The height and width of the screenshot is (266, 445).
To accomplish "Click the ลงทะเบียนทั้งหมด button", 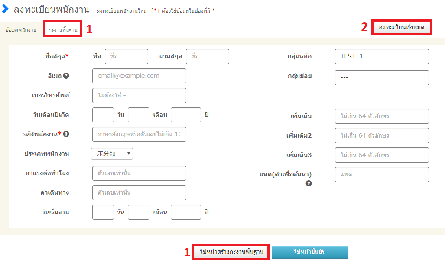I will tap(401, 27).
